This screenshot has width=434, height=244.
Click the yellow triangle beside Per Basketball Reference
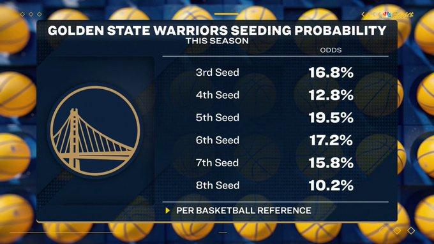pos(167,211)
